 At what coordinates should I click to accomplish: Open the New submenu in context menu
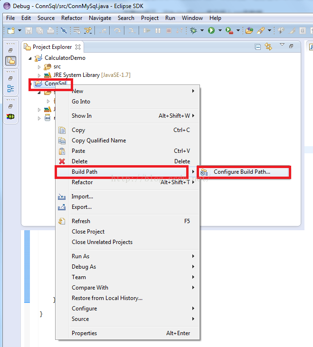[127, 91]
